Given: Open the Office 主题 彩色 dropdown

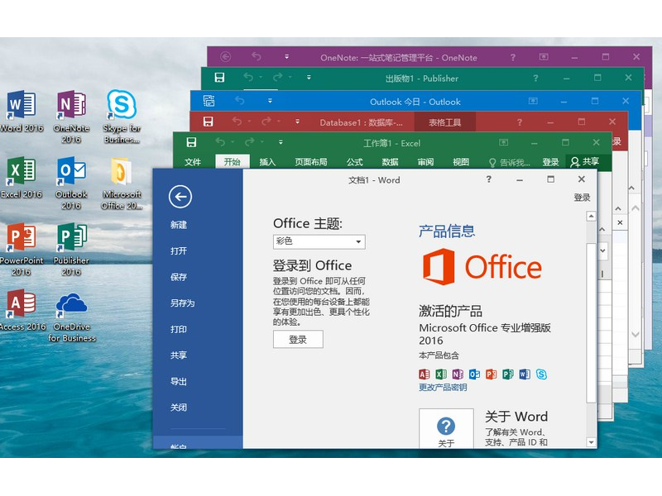Looking at the screenshot, I should pos(319,241).
